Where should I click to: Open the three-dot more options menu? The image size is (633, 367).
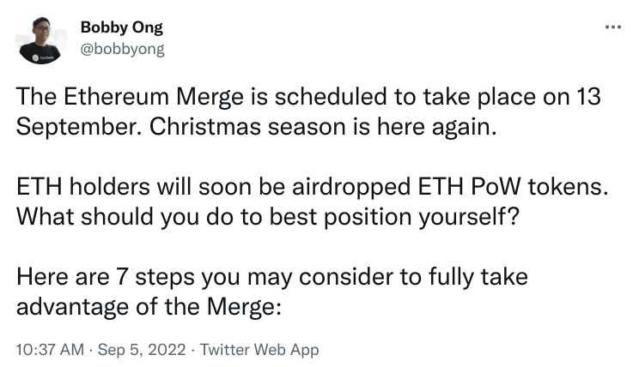pyautogui.click(x=612, y=27)
